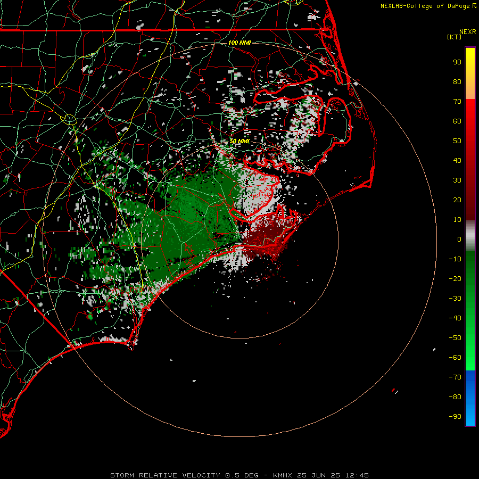Image resolution: width=479 pixels, height=479 pixels.
Task: Click the NEXR label above the color bar
Action: pyautogui.click(x=468, y=32)
